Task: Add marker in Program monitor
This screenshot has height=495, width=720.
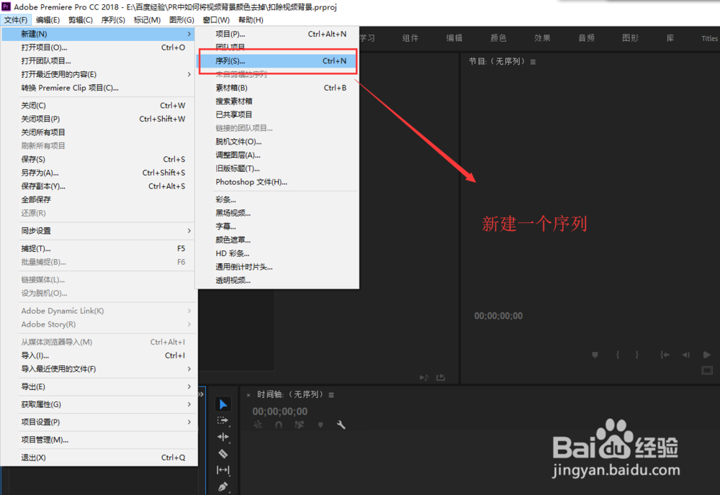Action: [595, 355]
